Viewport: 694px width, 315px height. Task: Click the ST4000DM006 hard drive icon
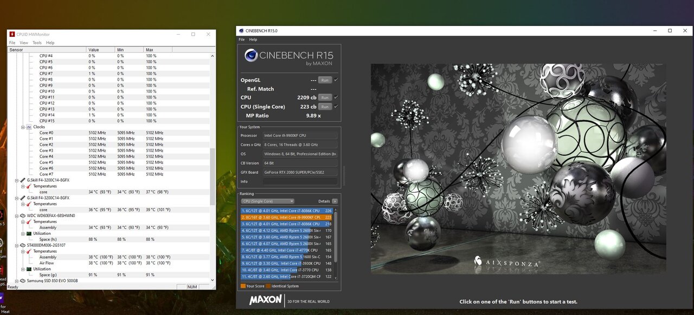(23, 245)
